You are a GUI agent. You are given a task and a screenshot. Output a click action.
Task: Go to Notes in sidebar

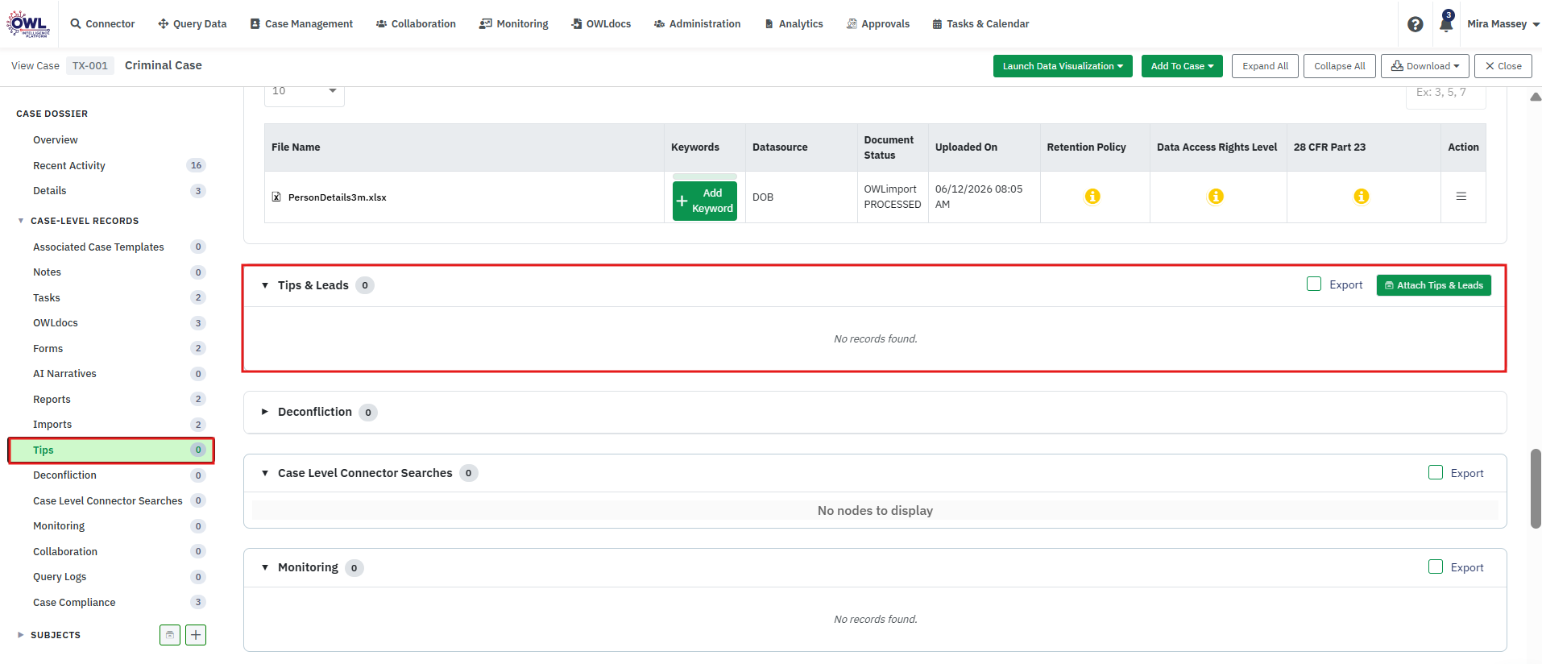(48, 272)
